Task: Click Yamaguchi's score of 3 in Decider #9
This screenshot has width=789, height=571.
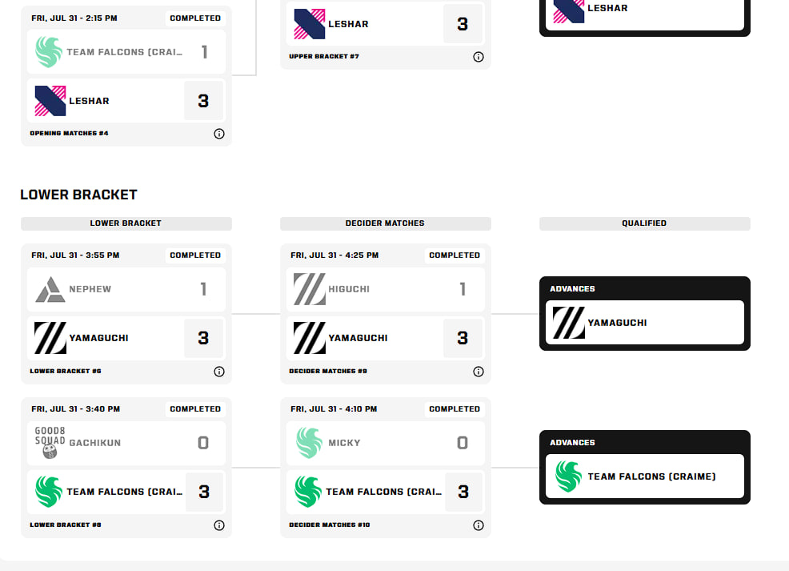Action: click(x=463, y=338)
